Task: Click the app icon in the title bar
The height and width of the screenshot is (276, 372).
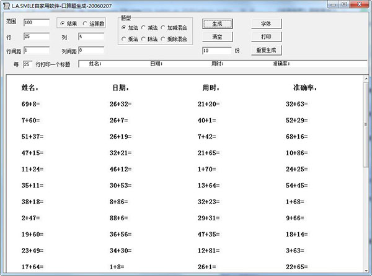Action: tap(6, 6)
